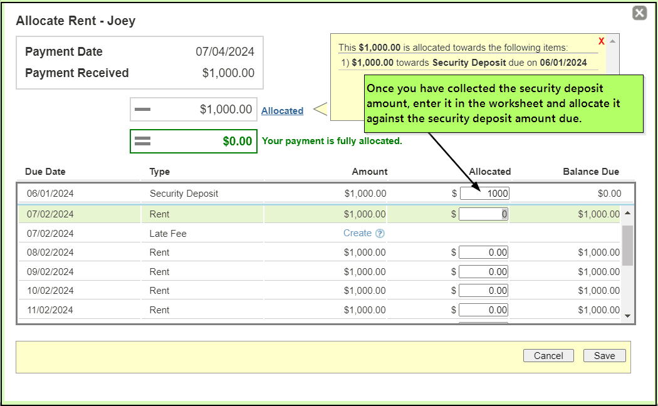Create a late fee for 07/02/2024

click(357, 233)
